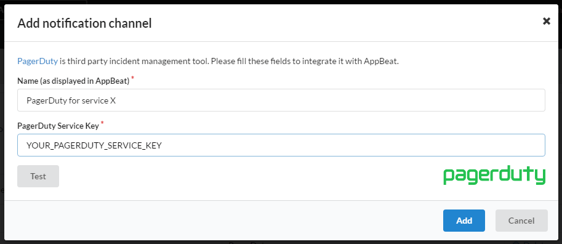Viewport: 562px width, 244px height.
Task: Click the "Add notification channel" dialog title
Action: [x=84, y=23]
